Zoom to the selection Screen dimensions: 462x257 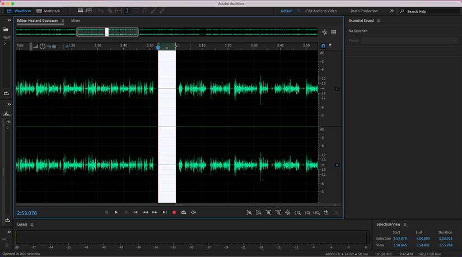[317, 213]
